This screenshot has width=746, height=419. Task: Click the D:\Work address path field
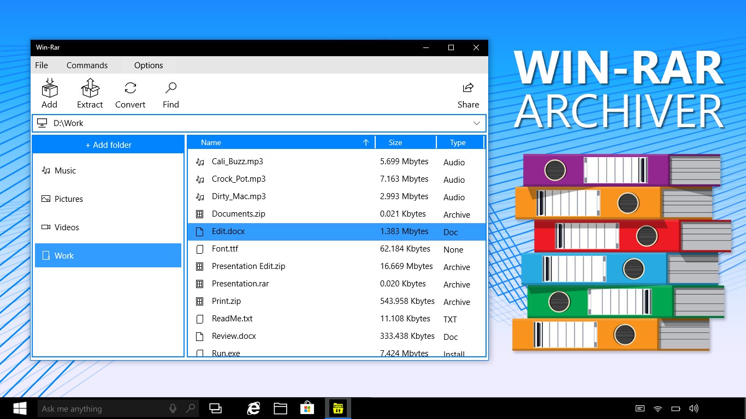point(259,123)
